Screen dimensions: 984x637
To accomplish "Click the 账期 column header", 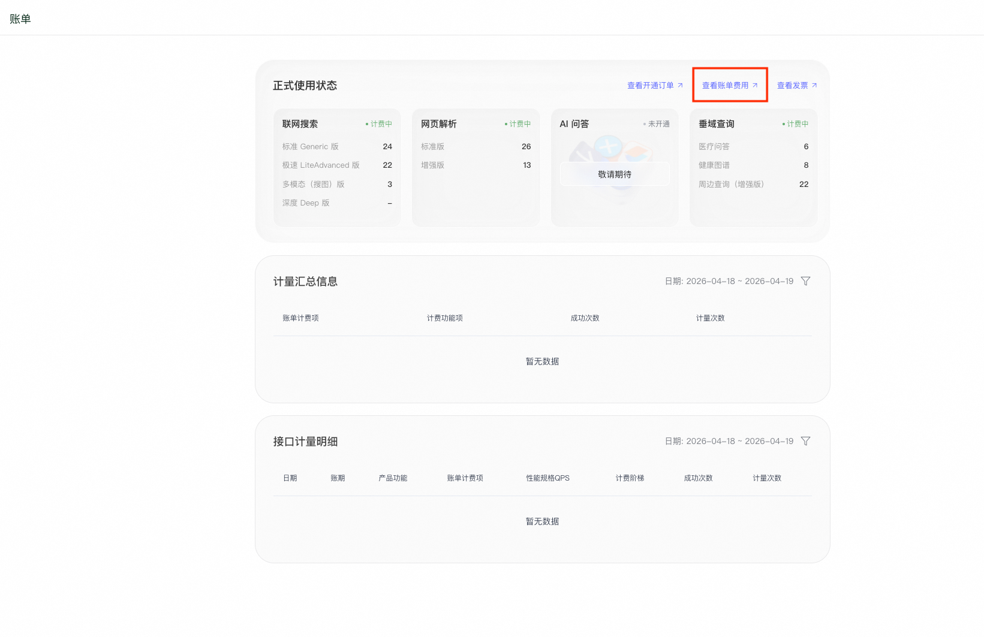I will [338, 478].
